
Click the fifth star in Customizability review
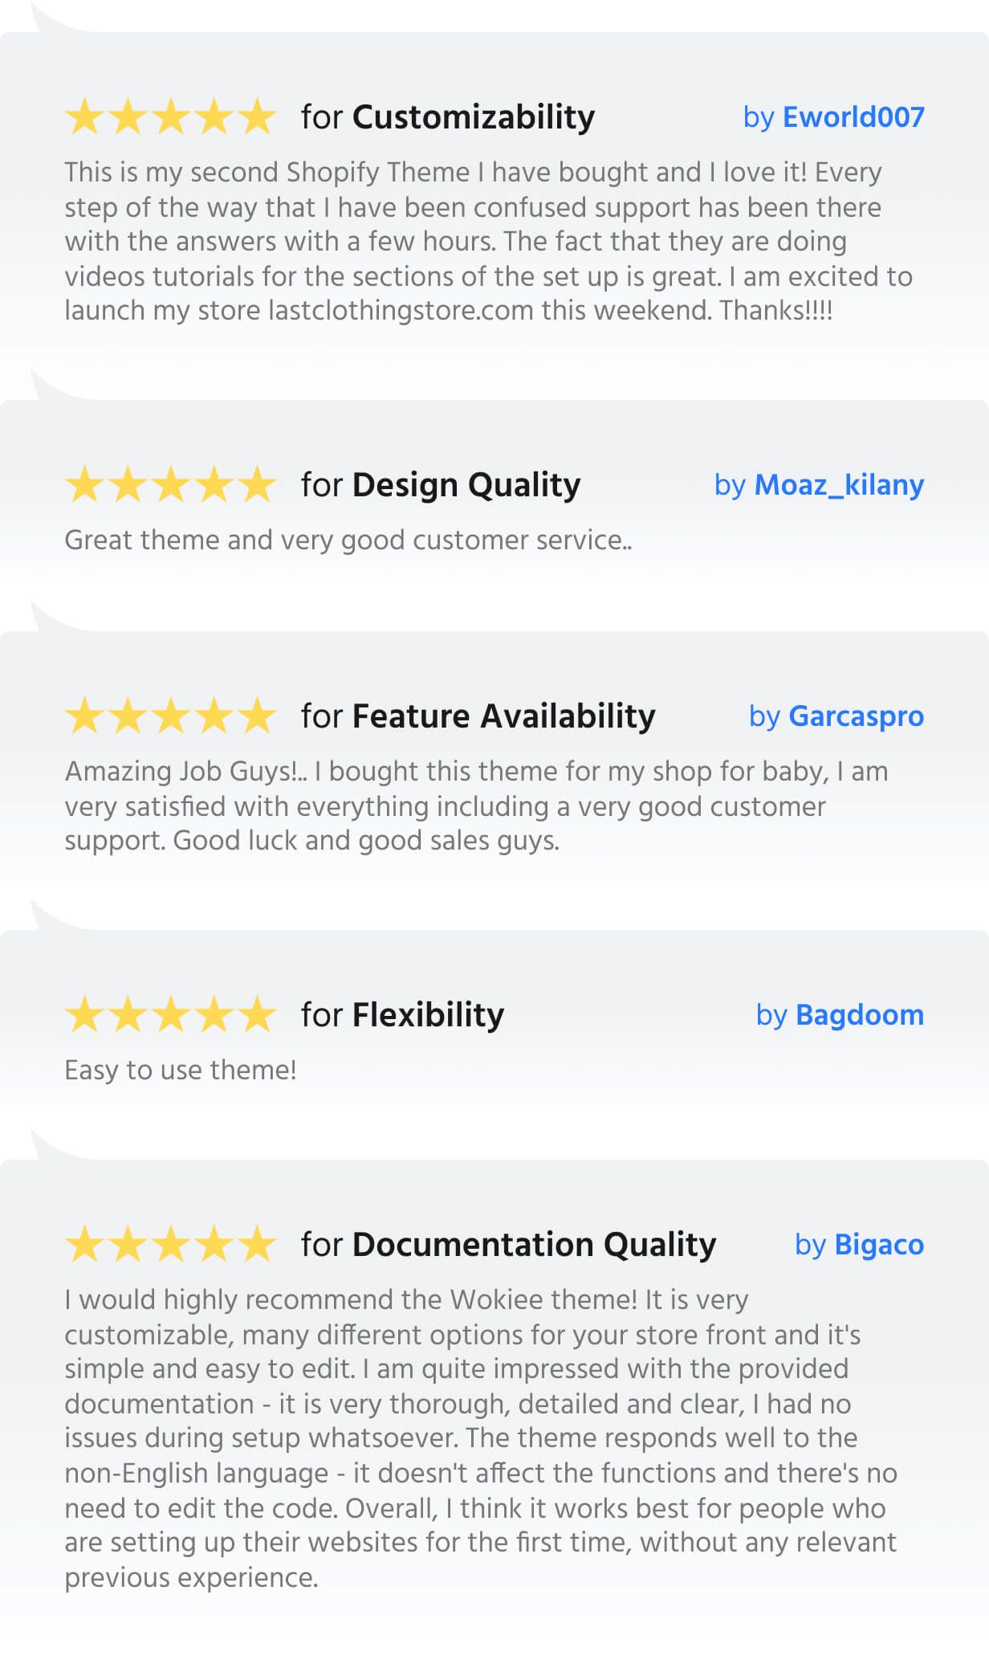click(x=257, y=117)
